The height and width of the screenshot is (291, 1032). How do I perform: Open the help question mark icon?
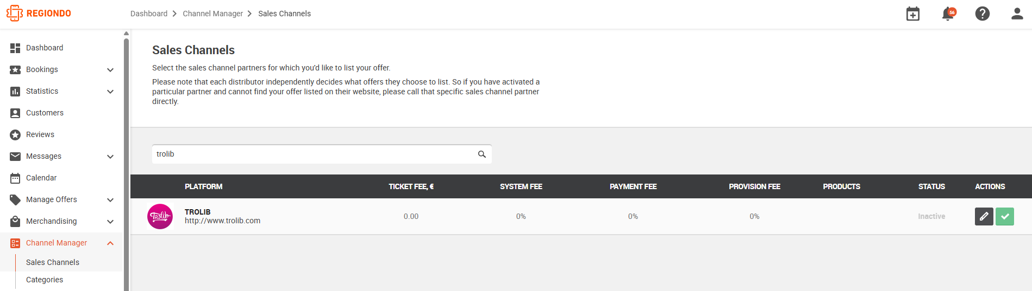[x=983, y=14]
